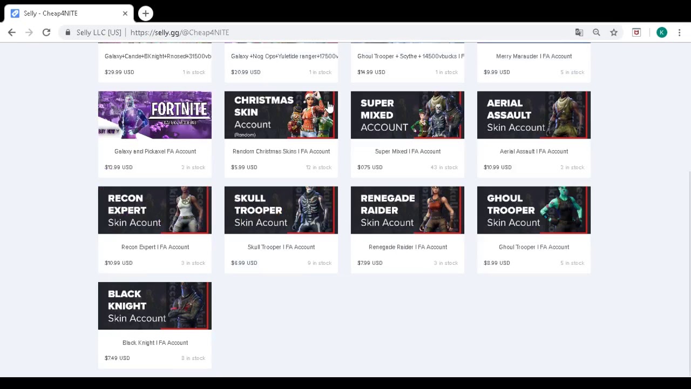Viewport: 691px width, 389px height.
Task: Open the Chrome three-dot menu
Action: 680,32
